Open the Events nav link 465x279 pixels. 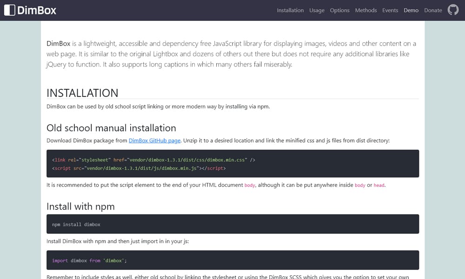point(390,10)
